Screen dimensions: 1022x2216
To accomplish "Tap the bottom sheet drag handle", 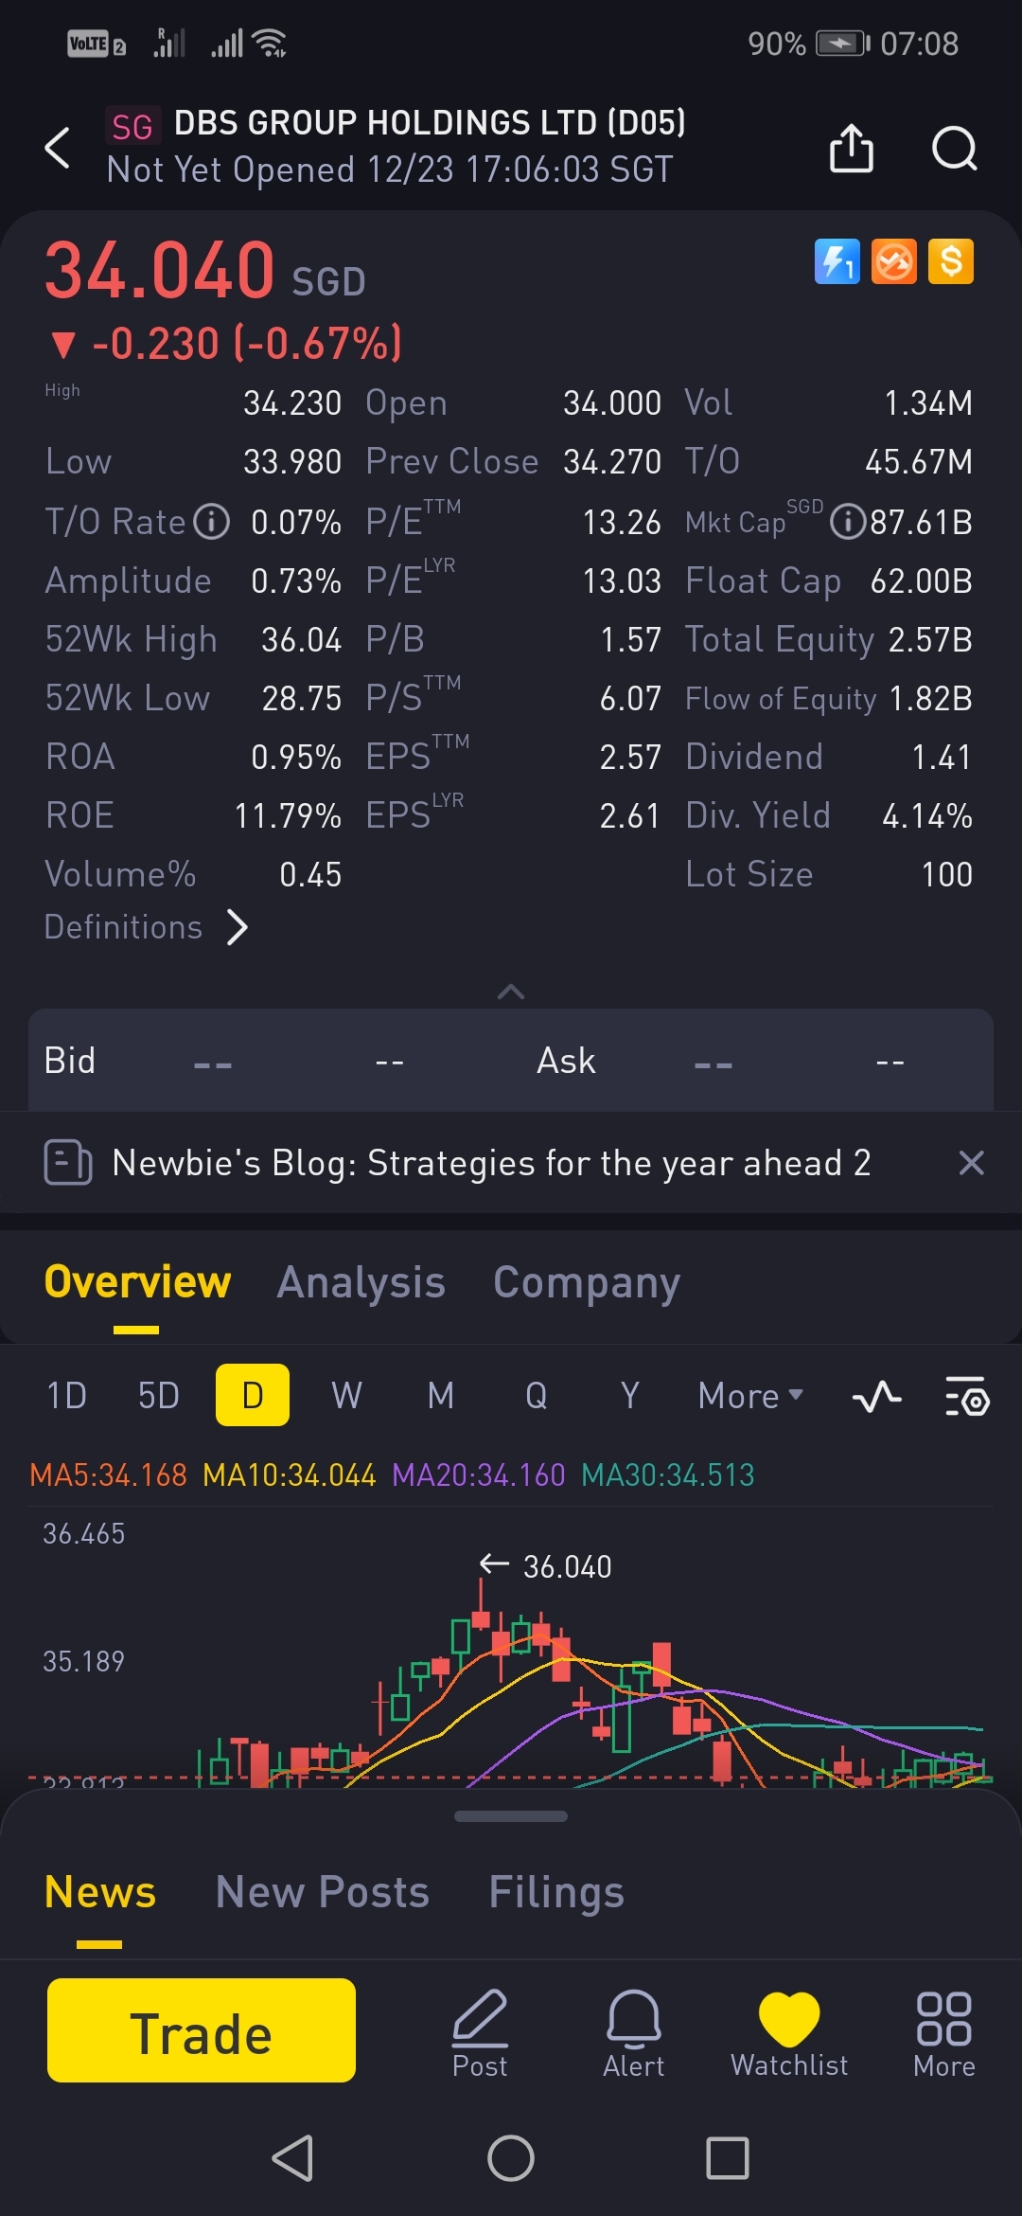I will [x=511, y=1816].
